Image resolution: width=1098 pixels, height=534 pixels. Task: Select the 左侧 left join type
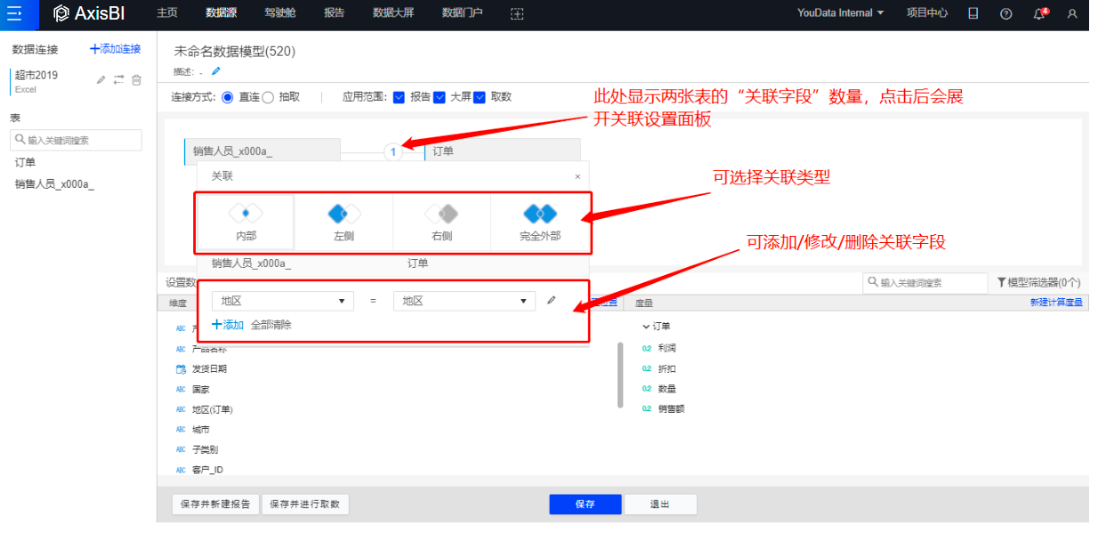pos(343,221)
